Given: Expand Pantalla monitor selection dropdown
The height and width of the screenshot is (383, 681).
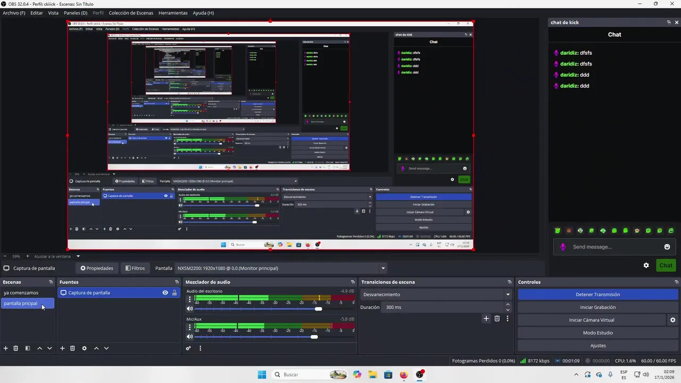Looking at the screenshot, I should point(383,268).
